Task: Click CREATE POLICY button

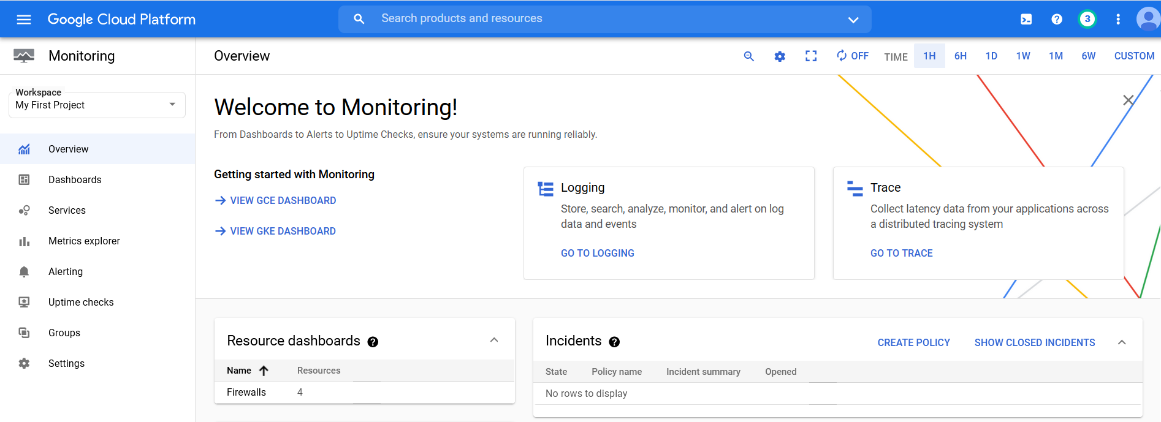Action: (913, 342)
